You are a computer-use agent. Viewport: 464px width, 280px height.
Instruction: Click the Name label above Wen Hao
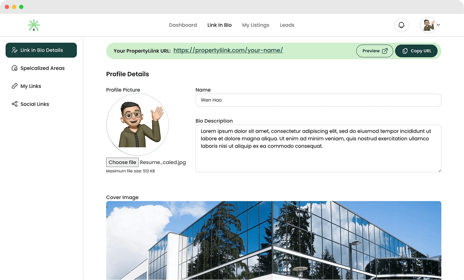tap(203, 90)
